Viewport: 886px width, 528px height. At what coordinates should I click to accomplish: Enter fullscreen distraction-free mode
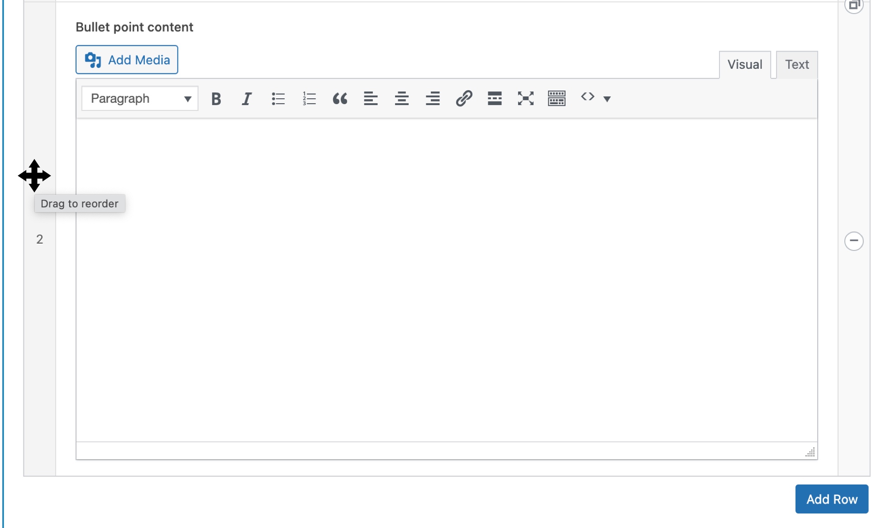[x=526, y=98]
